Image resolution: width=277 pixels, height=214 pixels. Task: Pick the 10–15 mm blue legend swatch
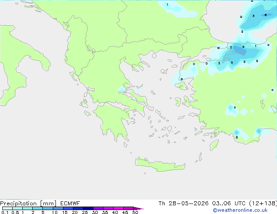(58, 208)
